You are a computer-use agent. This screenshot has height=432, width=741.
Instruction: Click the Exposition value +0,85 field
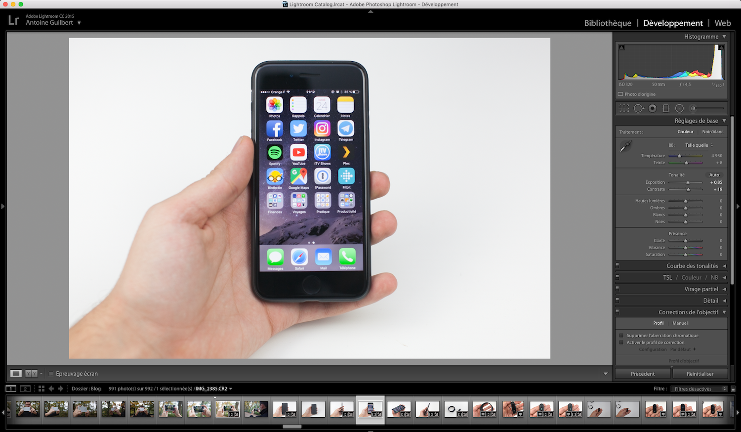pos(716,182)
